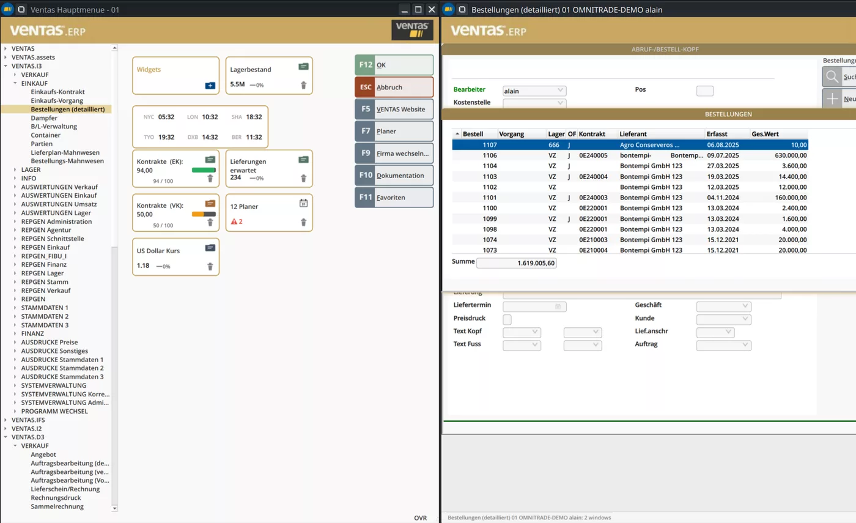
Task: Expand the LAGER tree node arrow
Action: coord(15,169)
